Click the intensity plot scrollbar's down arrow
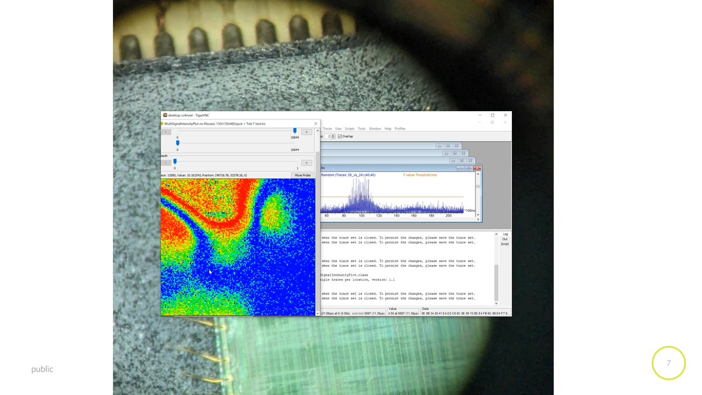 (318, 314)
